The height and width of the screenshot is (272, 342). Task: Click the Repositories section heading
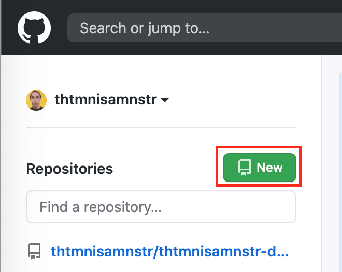(x=69, y=169)
